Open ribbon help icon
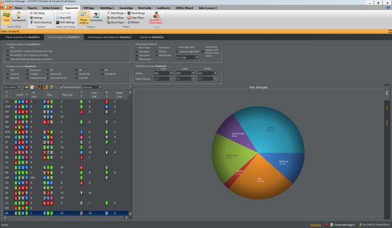Screen dimensions: 392x228 tap(388, 7)
